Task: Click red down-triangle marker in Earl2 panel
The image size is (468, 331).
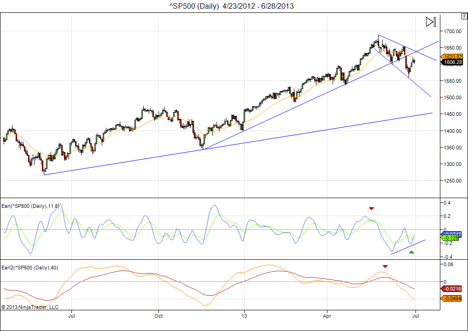Action: click(386, 266)
